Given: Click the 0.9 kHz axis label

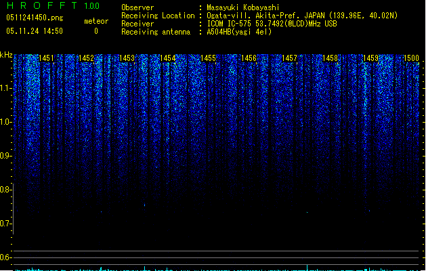Looking at the screenshot, I should (x=5, y=156).
